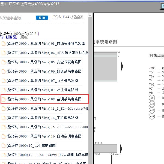This screenshot has width=164, height=164.
Task: Click document icon beside 12—1_8L—74kw LPG
Action: (x=4, y=155)
